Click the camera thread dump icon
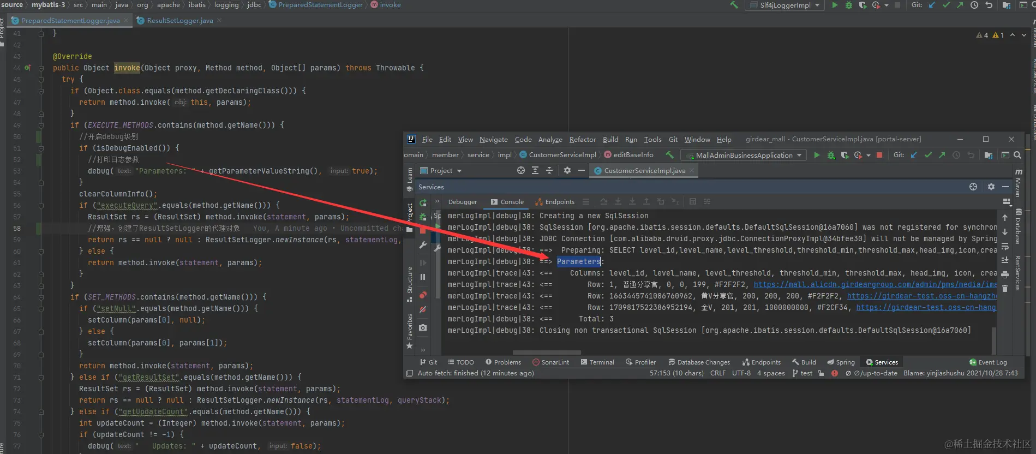Viewport: 1036px width, 454px height. [x=423, y=328]
